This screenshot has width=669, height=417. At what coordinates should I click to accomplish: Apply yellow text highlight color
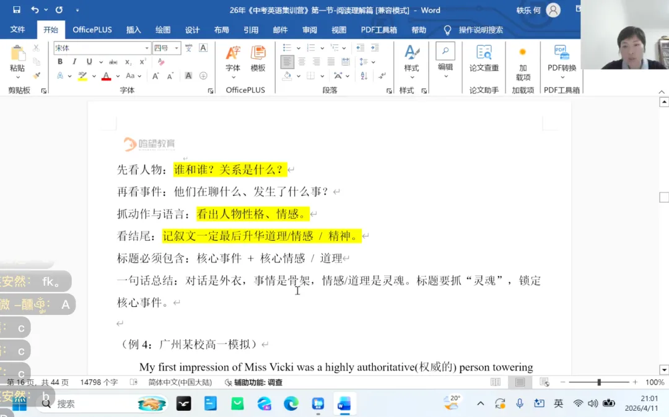[82, 75]
